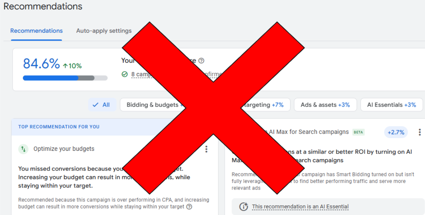This screenshot has width=425, height=215.
Task: Switch to Auto-apply settings tab
Action: coord(104,31)
